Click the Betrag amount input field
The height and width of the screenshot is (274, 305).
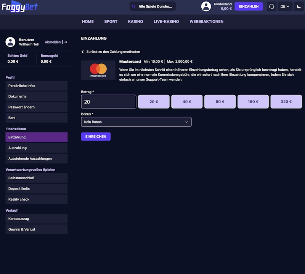[109, 102]
